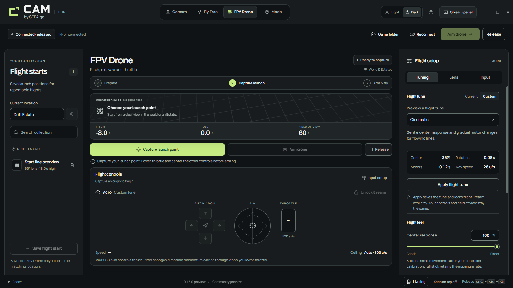The height and width of the screenshot is (288, 513).
Task: Click Unlock & rearm lock control
Action: (370, 192)
